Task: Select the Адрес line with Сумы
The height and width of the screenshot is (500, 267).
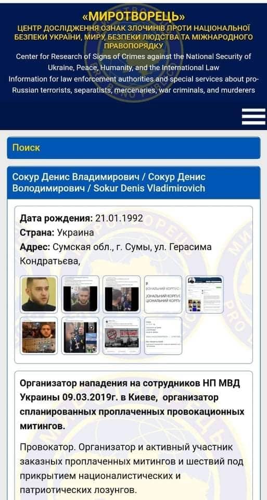Action: [116, 254]
